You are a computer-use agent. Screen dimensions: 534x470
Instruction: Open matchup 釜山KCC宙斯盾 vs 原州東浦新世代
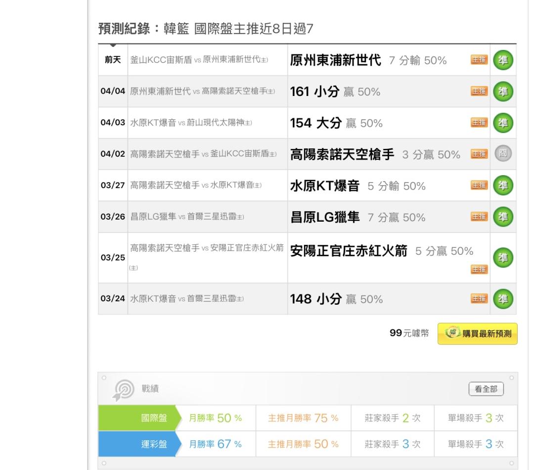199,61
